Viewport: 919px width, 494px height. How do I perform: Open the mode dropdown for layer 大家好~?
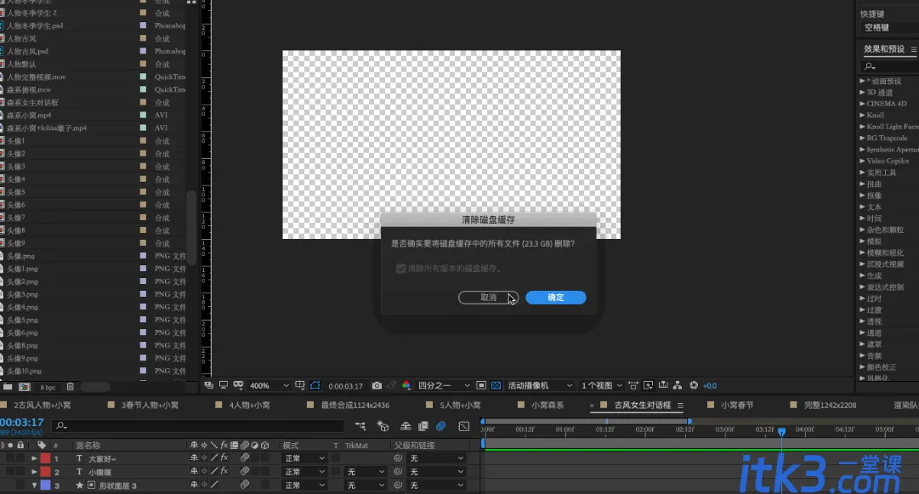coord(304,458)
